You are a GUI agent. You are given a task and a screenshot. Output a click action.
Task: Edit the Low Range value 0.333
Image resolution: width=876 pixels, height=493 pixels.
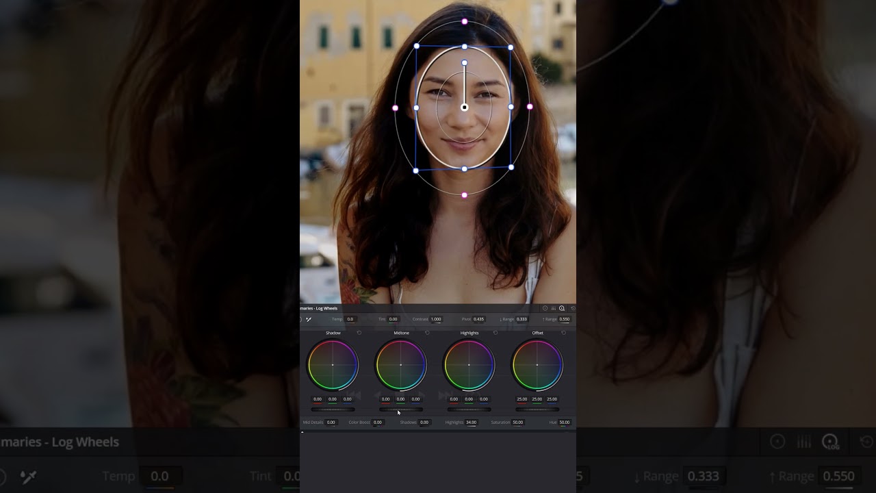(x=521, y=319)
